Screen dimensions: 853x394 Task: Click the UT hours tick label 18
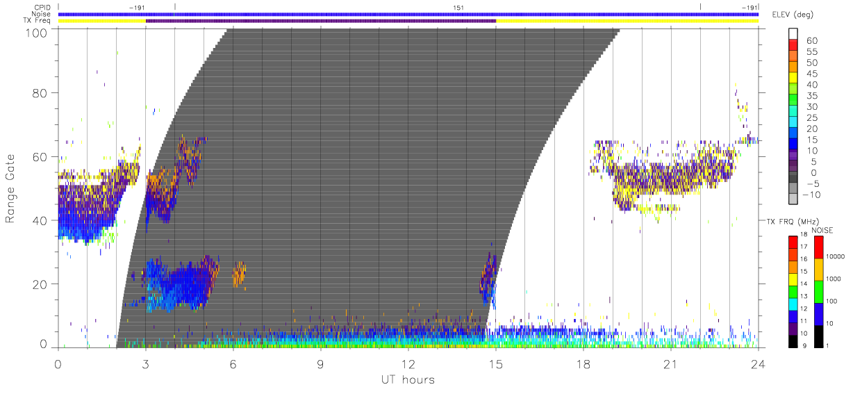[x=583, y=364]
